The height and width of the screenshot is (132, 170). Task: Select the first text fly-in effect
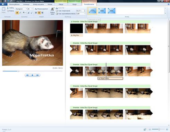click(x=92, y=11)
